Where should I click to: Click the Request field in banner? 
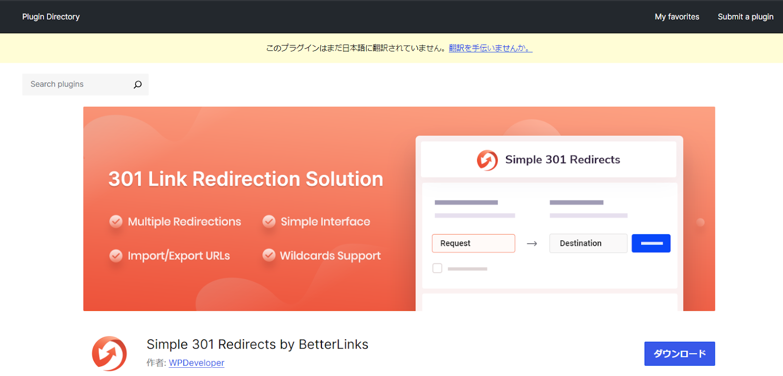coord(473,243)
